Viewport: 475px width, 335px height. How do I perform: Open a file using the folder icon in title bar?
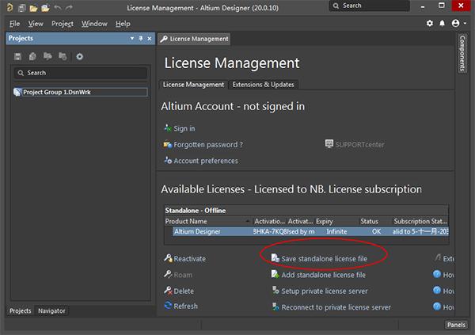coord(33,8)
